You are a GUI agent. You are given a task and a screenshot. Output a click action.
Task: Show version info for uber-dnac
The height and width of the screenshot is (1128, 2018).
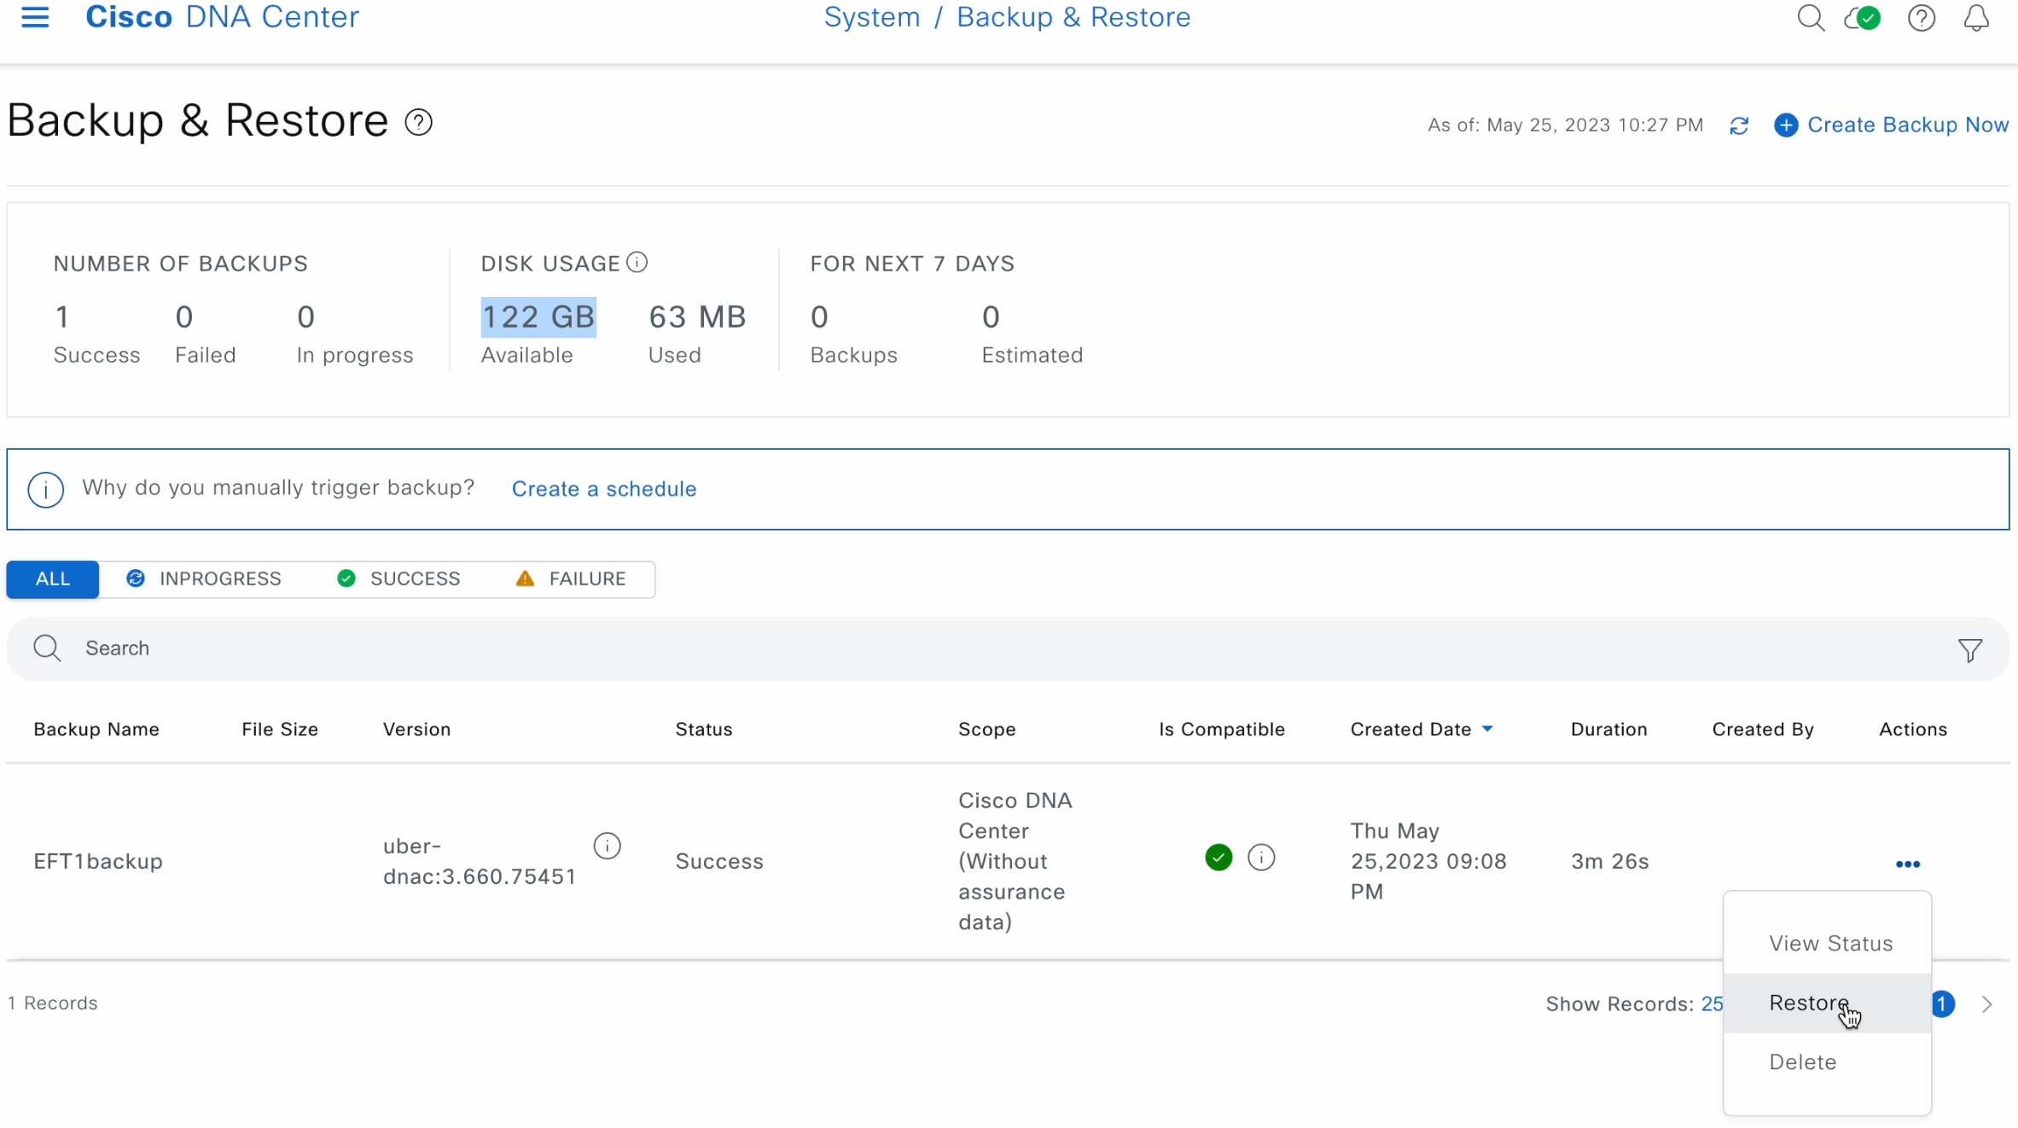coord(607,846)
